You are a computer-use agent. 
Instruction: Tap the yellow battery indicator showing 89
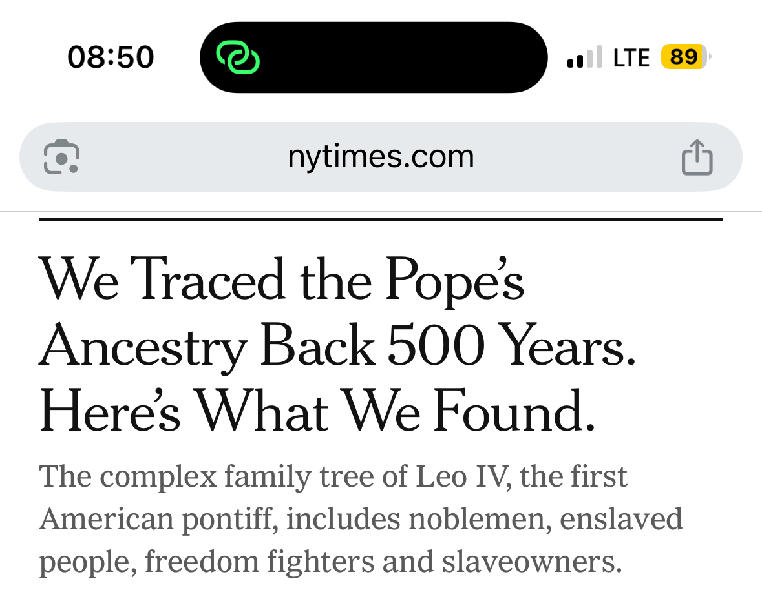coord(684,57)
